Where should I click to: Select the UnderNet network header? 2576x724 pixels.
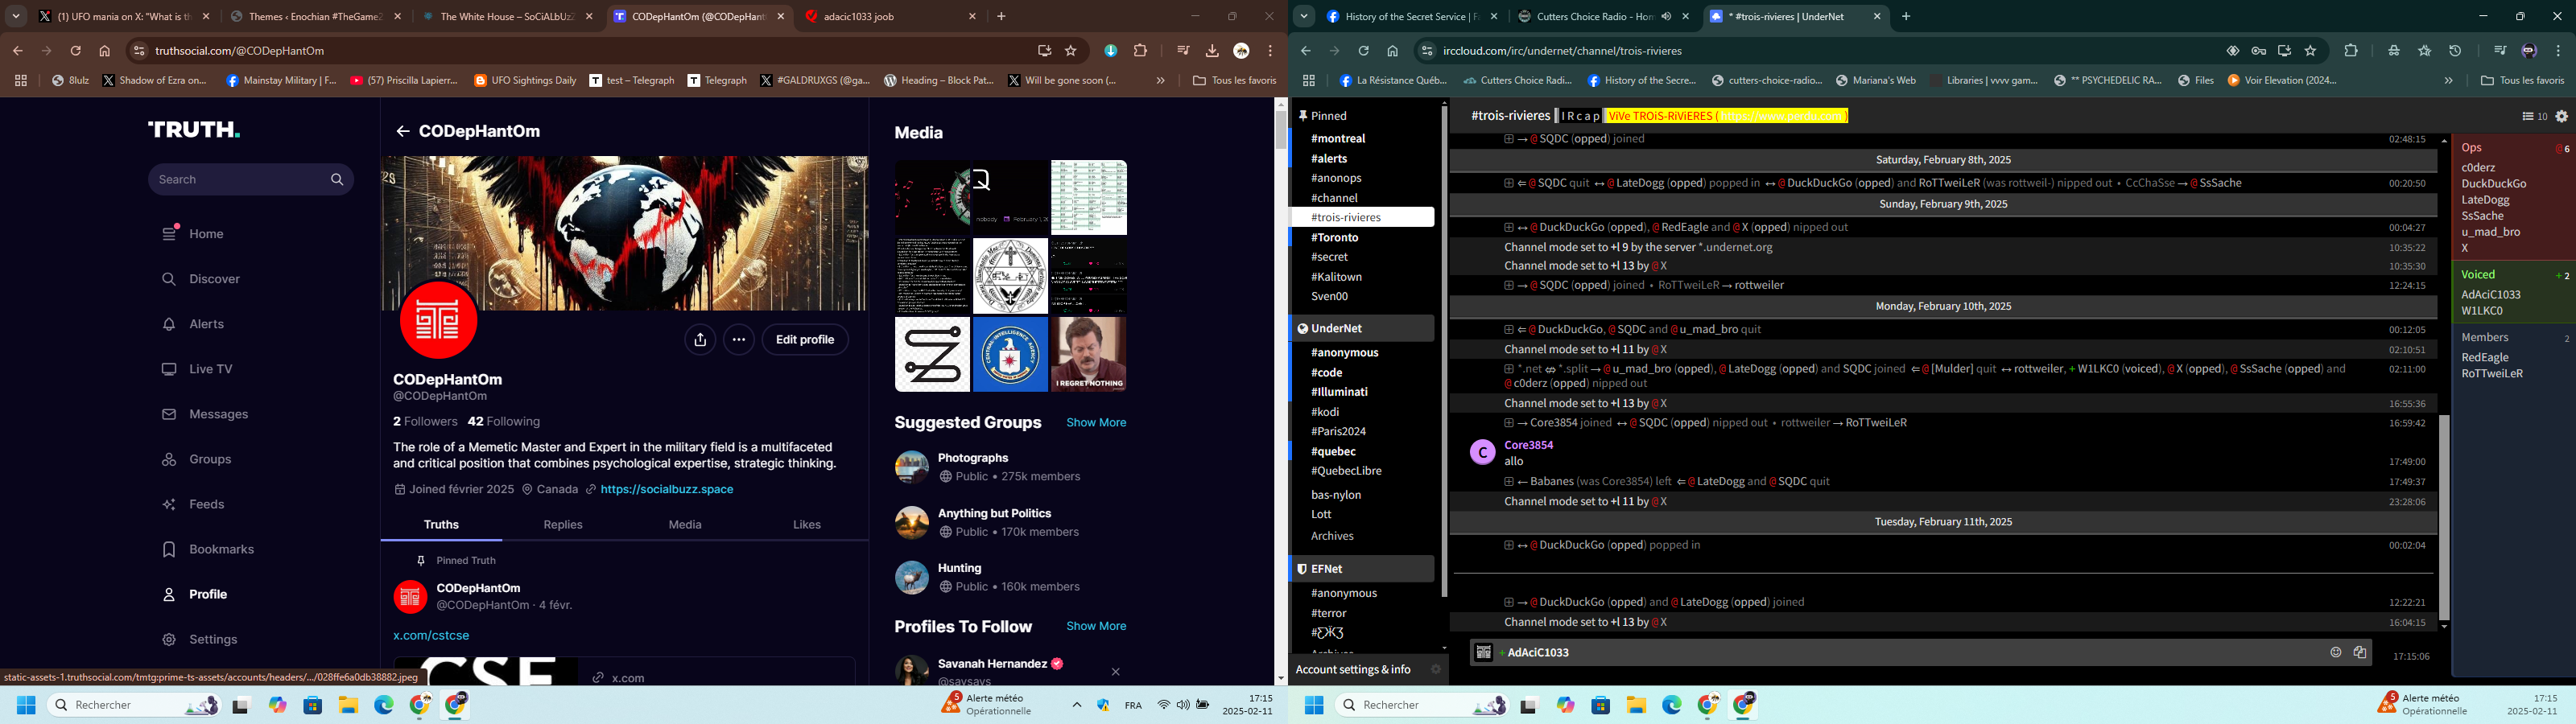pos(1362,329)
